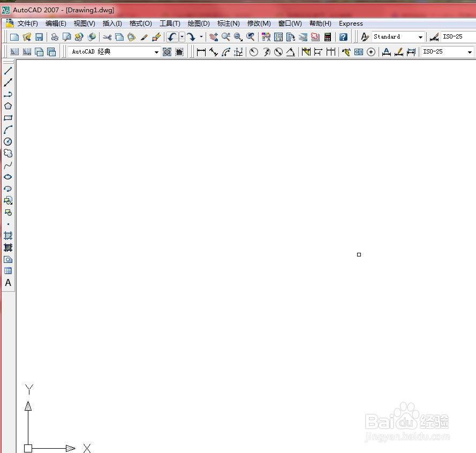
Task: Open the 修改(M) menu
Action: point(259,24)
